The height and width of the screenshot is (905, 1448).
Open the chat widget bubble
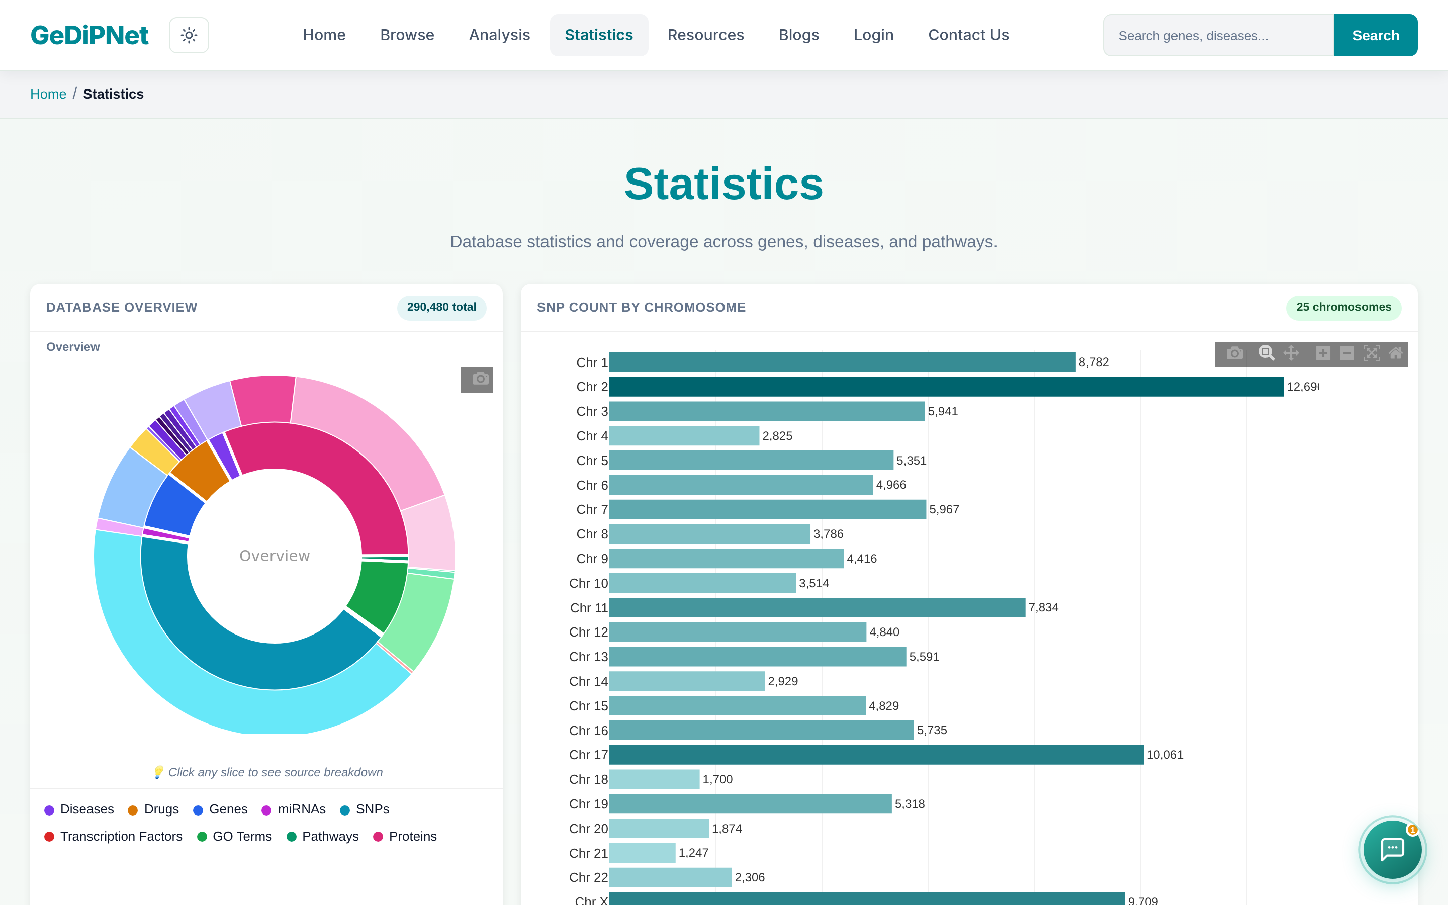(x=1392, y=849)
